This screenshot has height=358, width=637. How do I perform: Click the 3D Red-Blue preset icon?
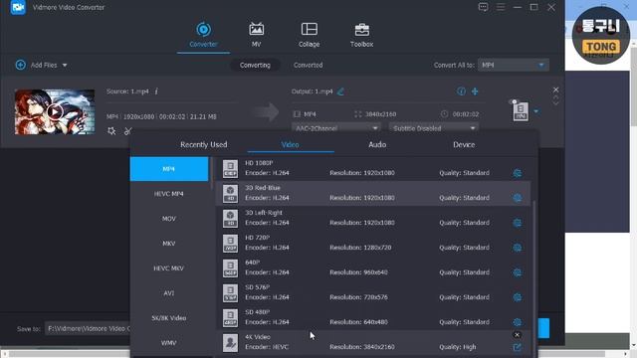pos(230,193)
